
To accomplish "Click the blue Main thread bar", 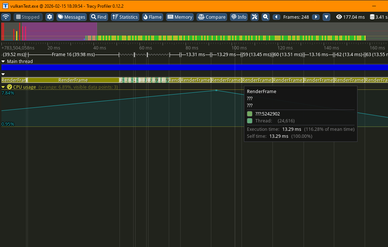I will pos(194,67).
